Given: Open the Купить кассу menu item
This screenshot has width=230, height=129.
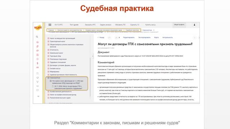Looking at the screenshot, I should click(x=150, y=25).
